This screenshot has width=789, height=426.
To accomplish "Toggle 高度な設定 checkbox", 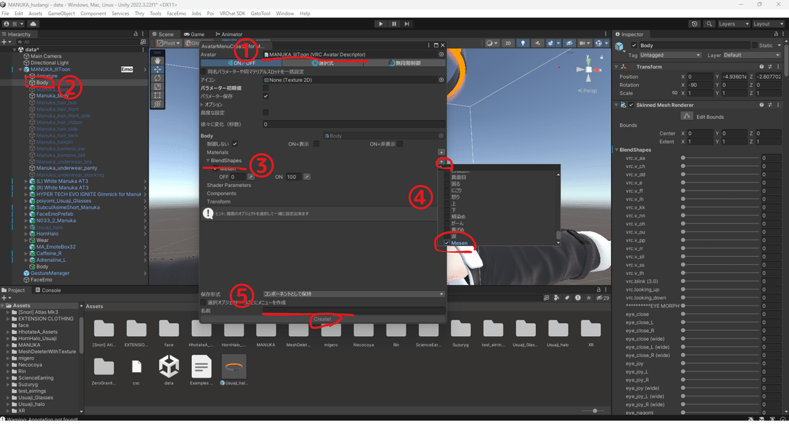I will [266, 113].
